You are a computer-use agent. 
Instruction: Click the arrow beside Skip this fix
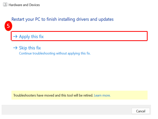15,48
